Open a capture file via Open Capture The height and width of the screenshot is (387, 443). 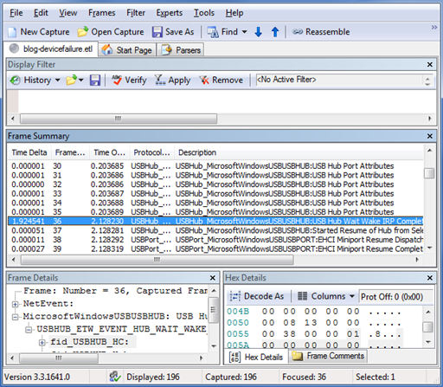point(111,32)
